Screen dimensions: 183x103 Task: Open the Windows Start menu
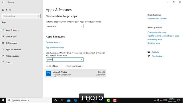click(x=3, y=100)
